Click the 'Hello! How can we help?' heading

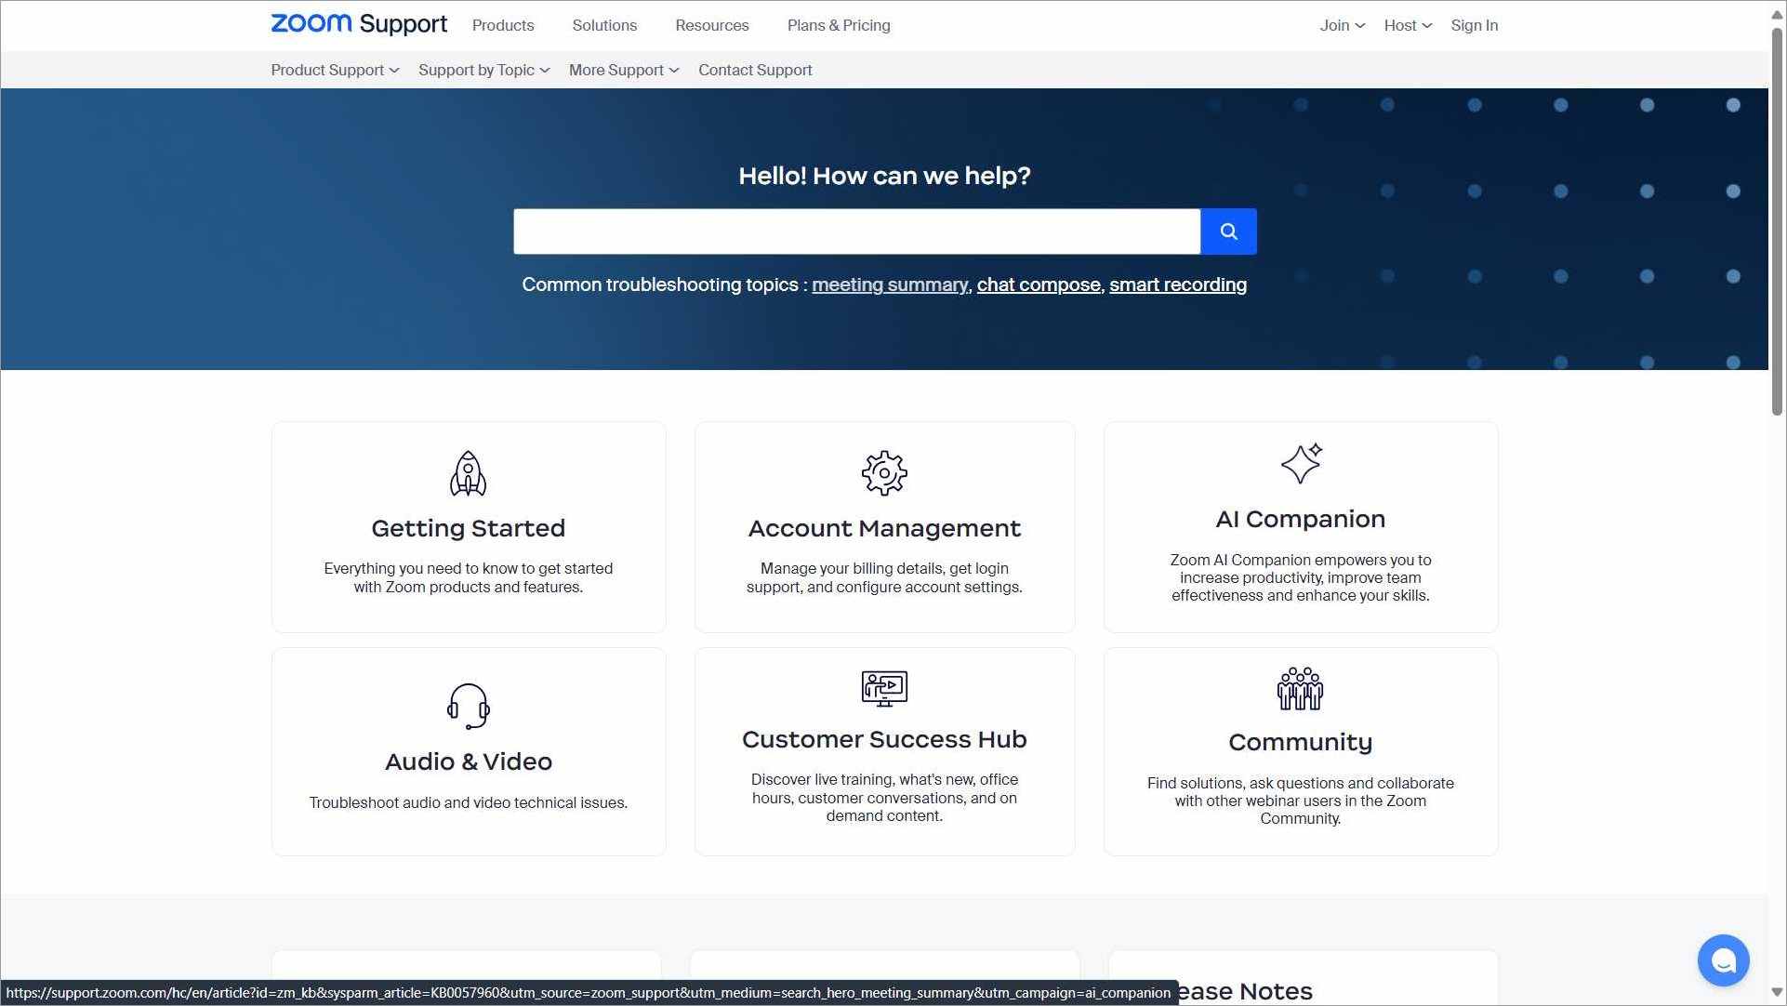(x=884, y=176)
